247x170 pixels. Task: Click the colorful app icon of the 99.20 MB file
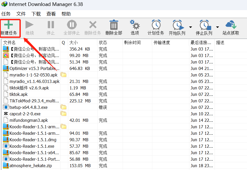[x=6, y=55]
